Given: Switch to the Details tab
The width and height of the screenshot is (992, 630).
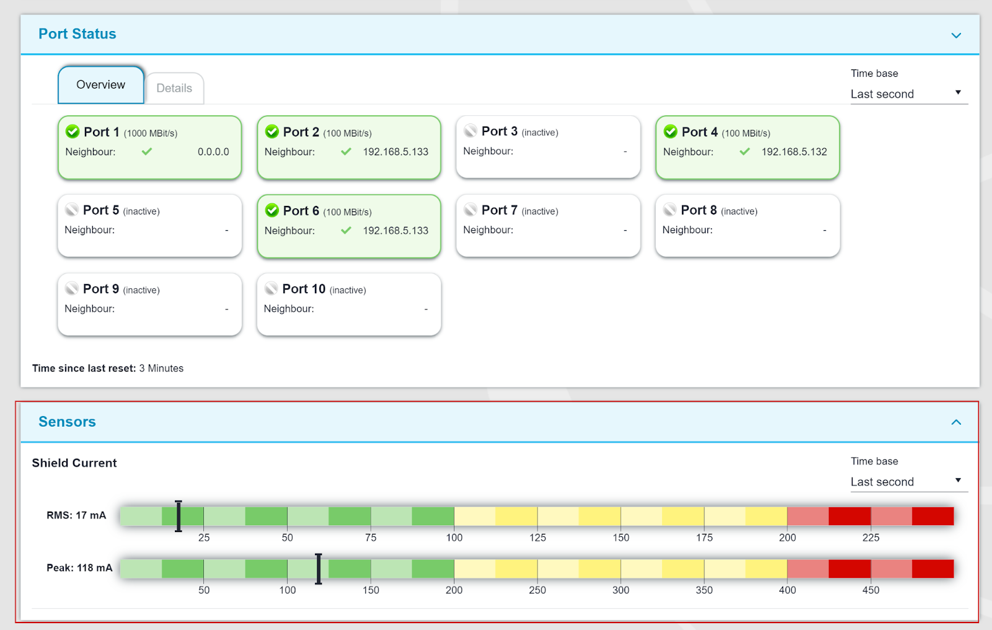Looking at the screenshot, I should click(x=174, y=88).
